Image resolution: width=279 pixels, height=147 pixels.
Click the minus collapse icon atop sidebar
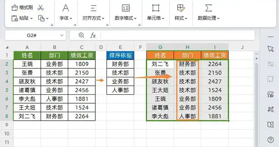(270, 37)
